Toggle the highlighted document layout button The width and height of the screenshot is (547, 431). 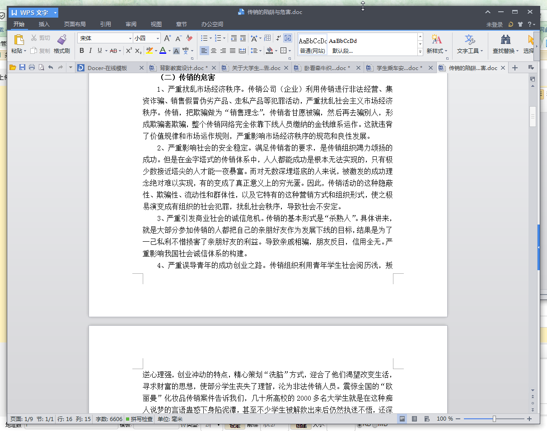288,38
